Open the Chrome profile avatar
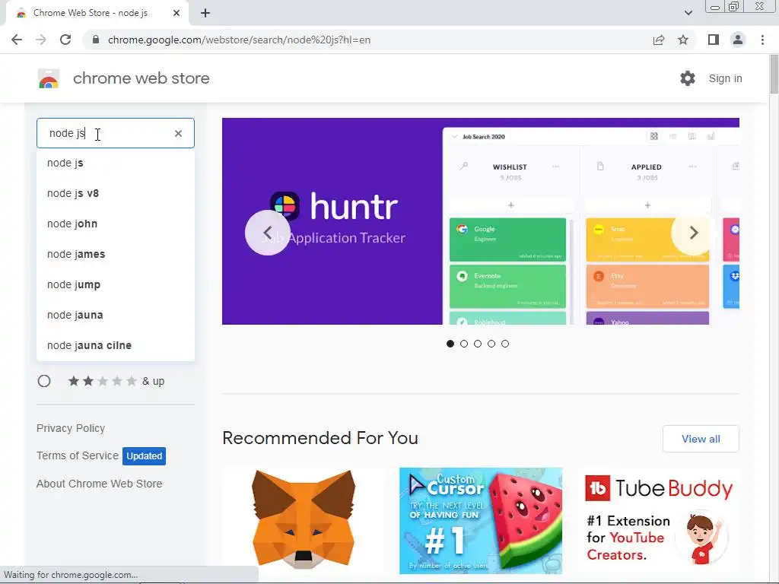The width and height of the screenshot is (779, 584). (738, 40)
